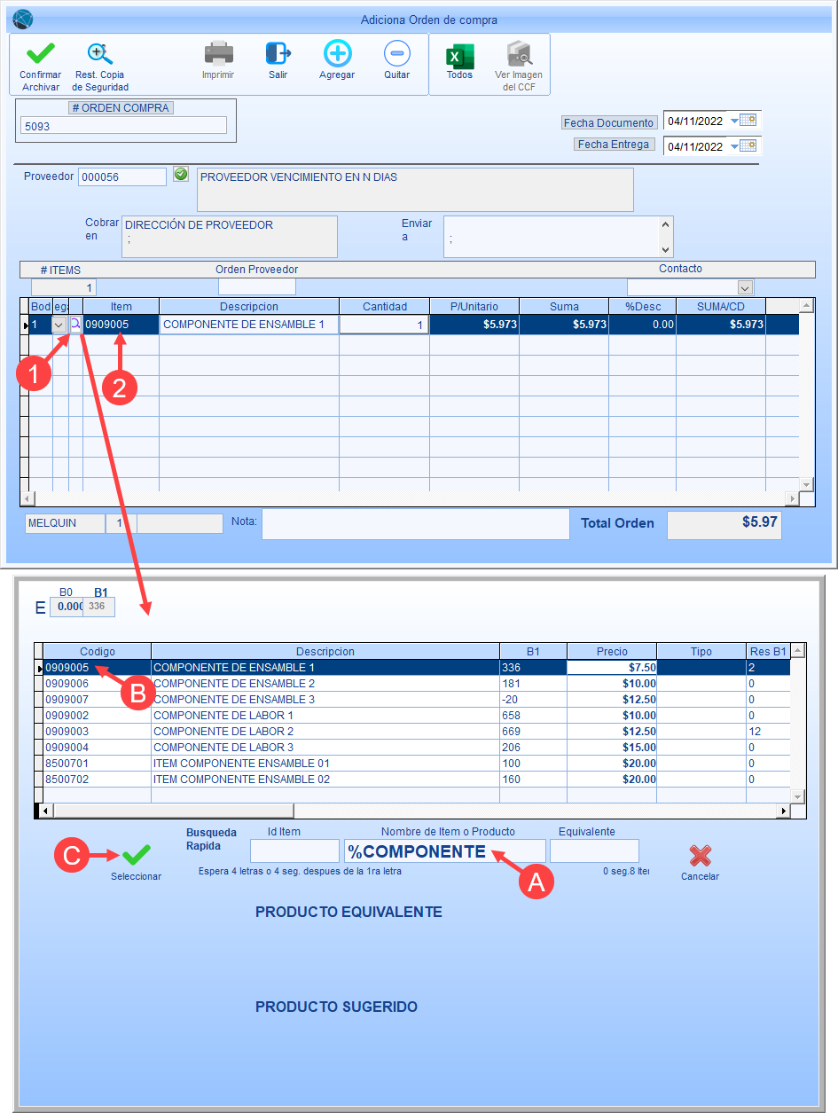Screen dimensions: 838x1113
Task: Open the Contacto combo box
Action: click(745, 287)
